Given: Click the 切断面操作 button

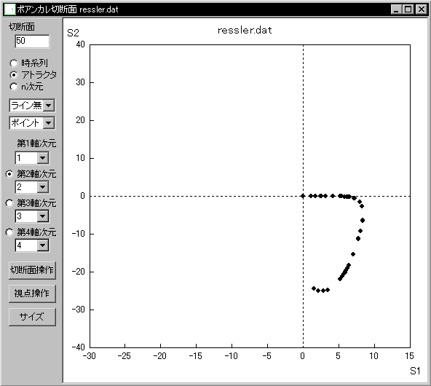Looking at the screenshot, I should 32,270.
